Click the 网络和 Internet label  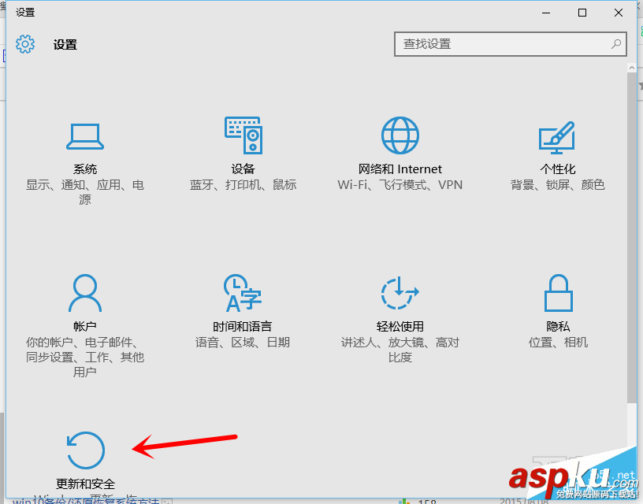point(400,169)
